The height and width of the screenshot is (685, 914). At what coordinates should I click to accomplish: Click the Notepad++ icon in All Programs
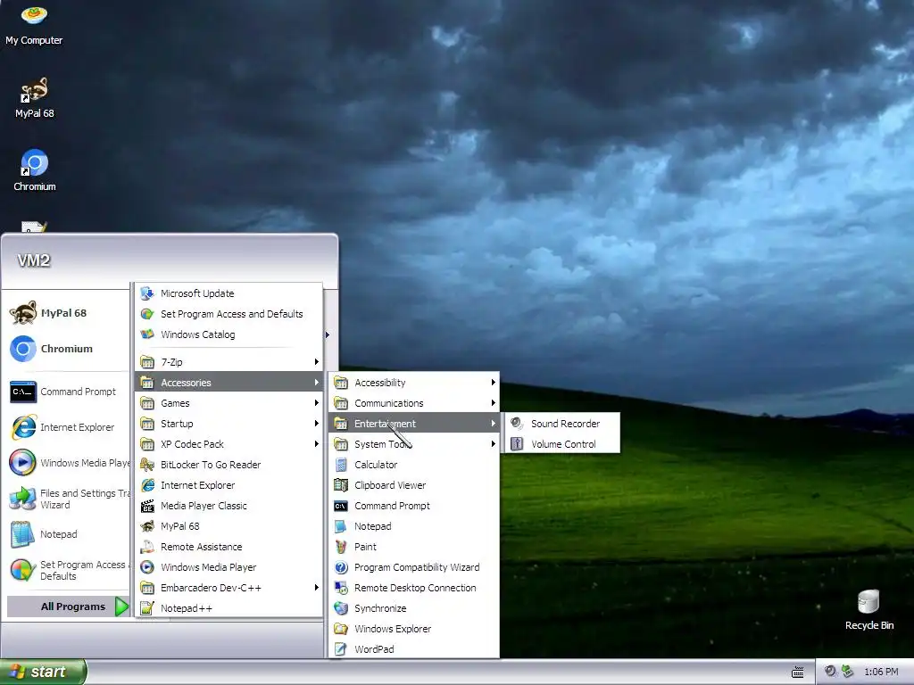tap(147, 608)
